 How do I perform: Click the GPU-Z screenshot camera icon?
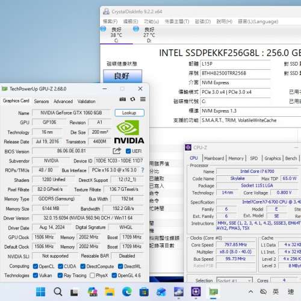pyautogui.click(x=123, y=99)
